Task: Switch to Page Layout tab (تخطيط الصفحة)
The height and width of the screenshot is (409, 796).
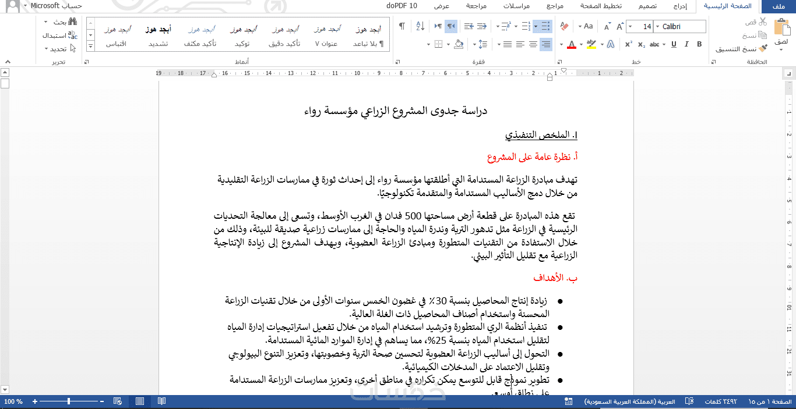Action: pyautogui.click(x=601, y=6)
